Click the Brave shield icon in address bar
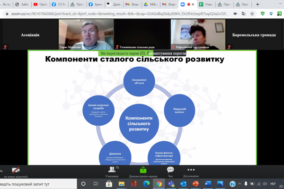 tap(262, 14)
